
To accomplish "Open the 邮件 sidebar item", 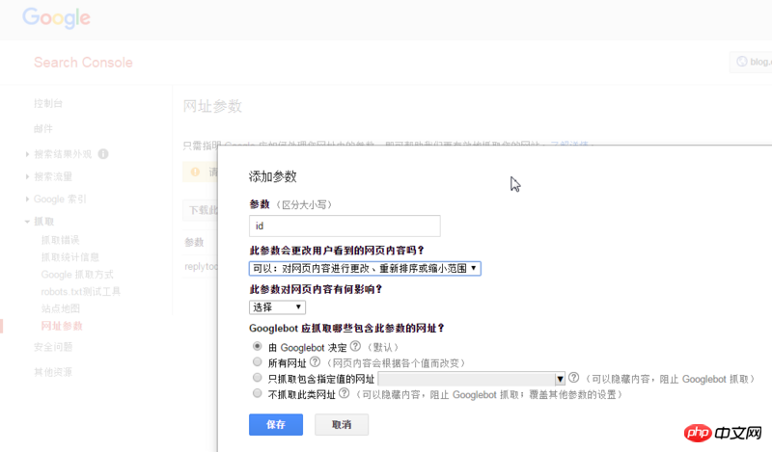I will click(x=43, y=129).
